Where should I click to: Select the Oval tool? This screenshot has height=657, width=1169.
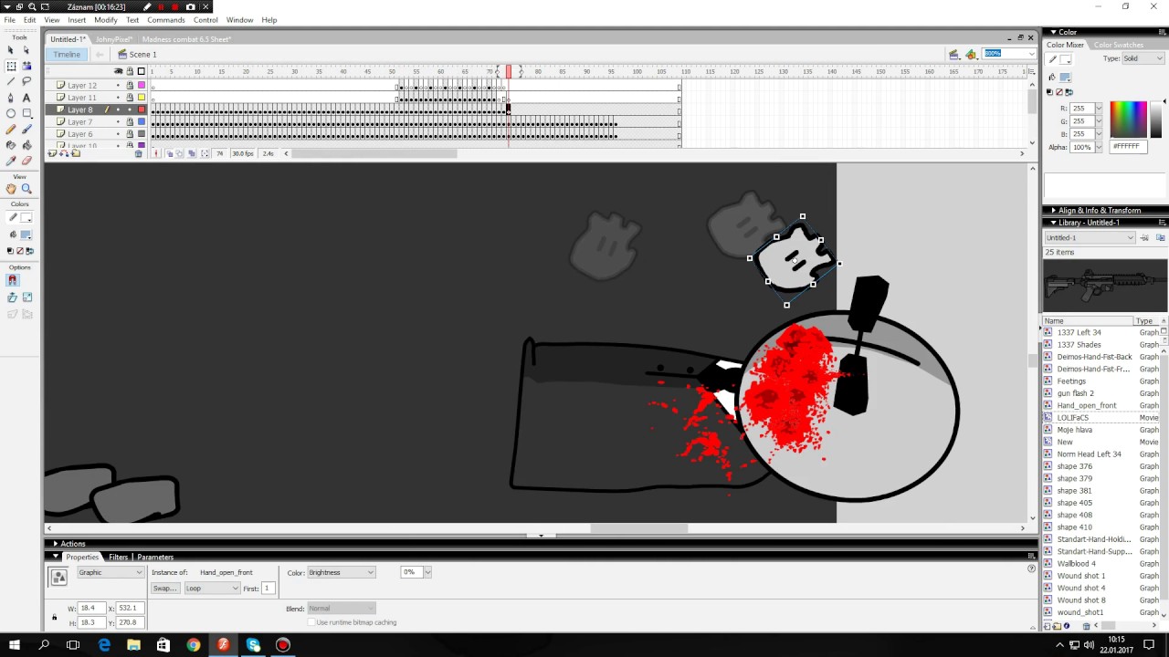point(11,113)
